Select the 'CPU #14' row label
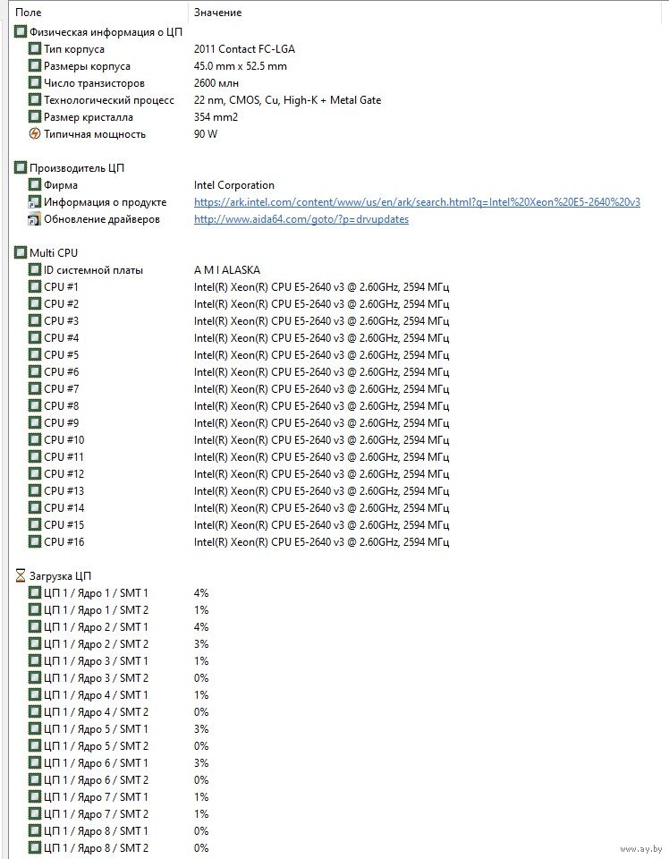Viewport: 669px width, 859px height. [64, 507]
